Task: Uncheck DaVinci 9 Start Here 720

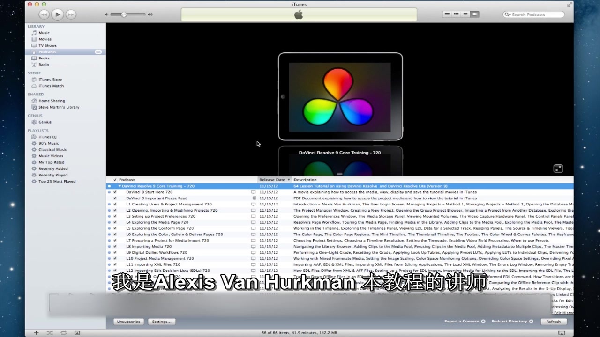Action: click(115, 192)
